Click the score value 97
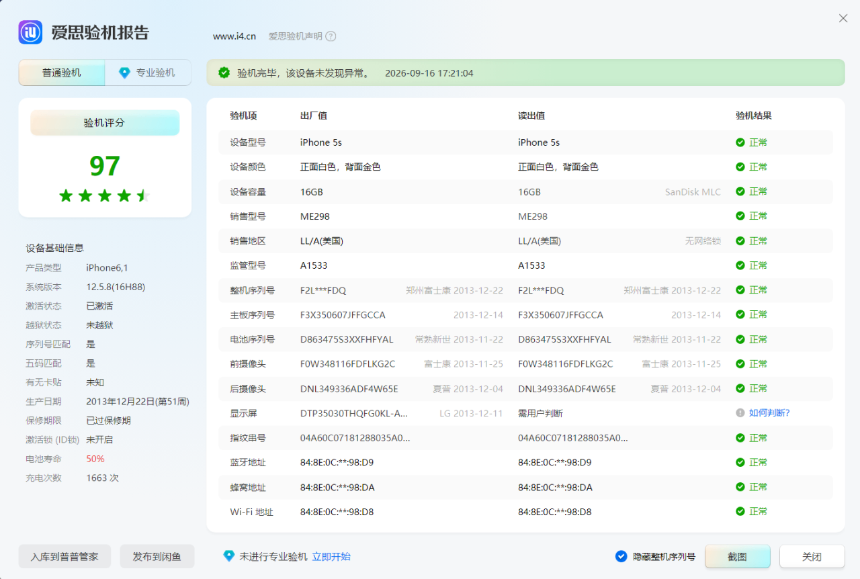Viewport: 860px width, 579px height. [105, 166]
